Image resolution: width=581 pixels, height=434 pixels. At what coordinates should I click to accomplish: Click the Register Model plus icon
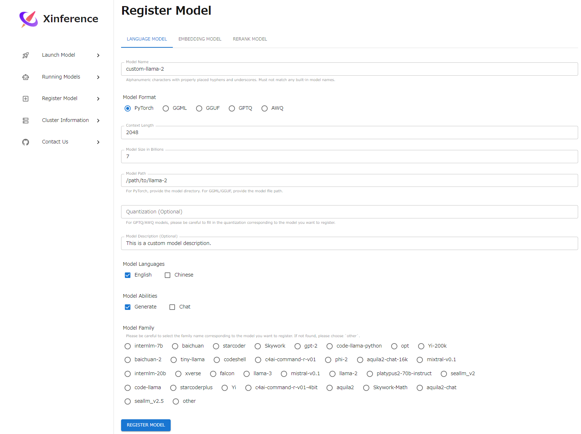click(x=26, y=98)
